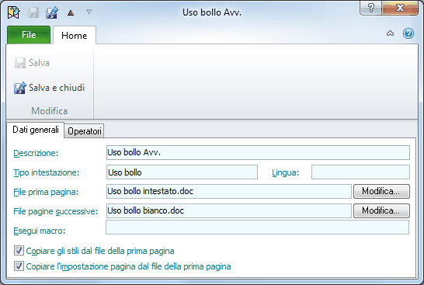Click the Descrizione input field
Screen dimensions: 424x285
pos(258,152)
